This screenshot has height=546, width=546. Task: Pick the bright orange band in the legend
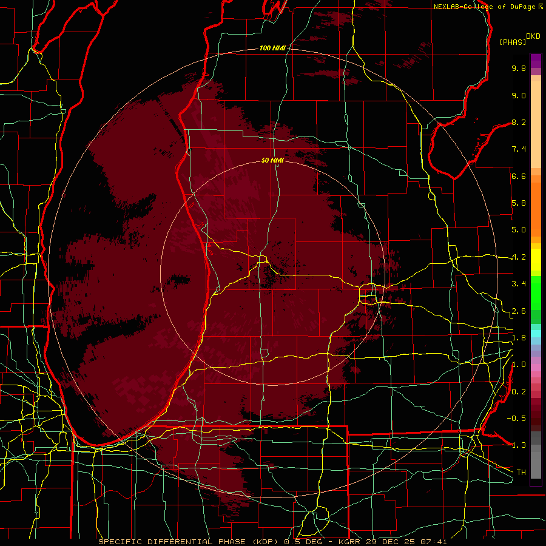(x=536, y=209)
